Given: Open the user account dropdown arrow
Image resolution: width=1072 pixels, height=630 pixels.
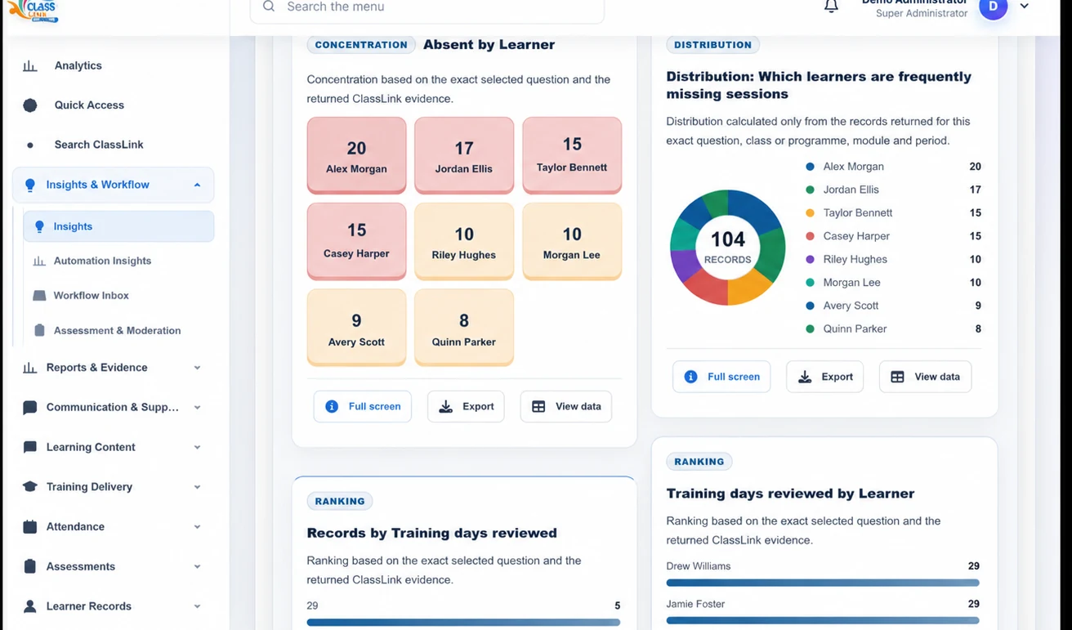Looking at the screenshot, I should [1025, 7].
